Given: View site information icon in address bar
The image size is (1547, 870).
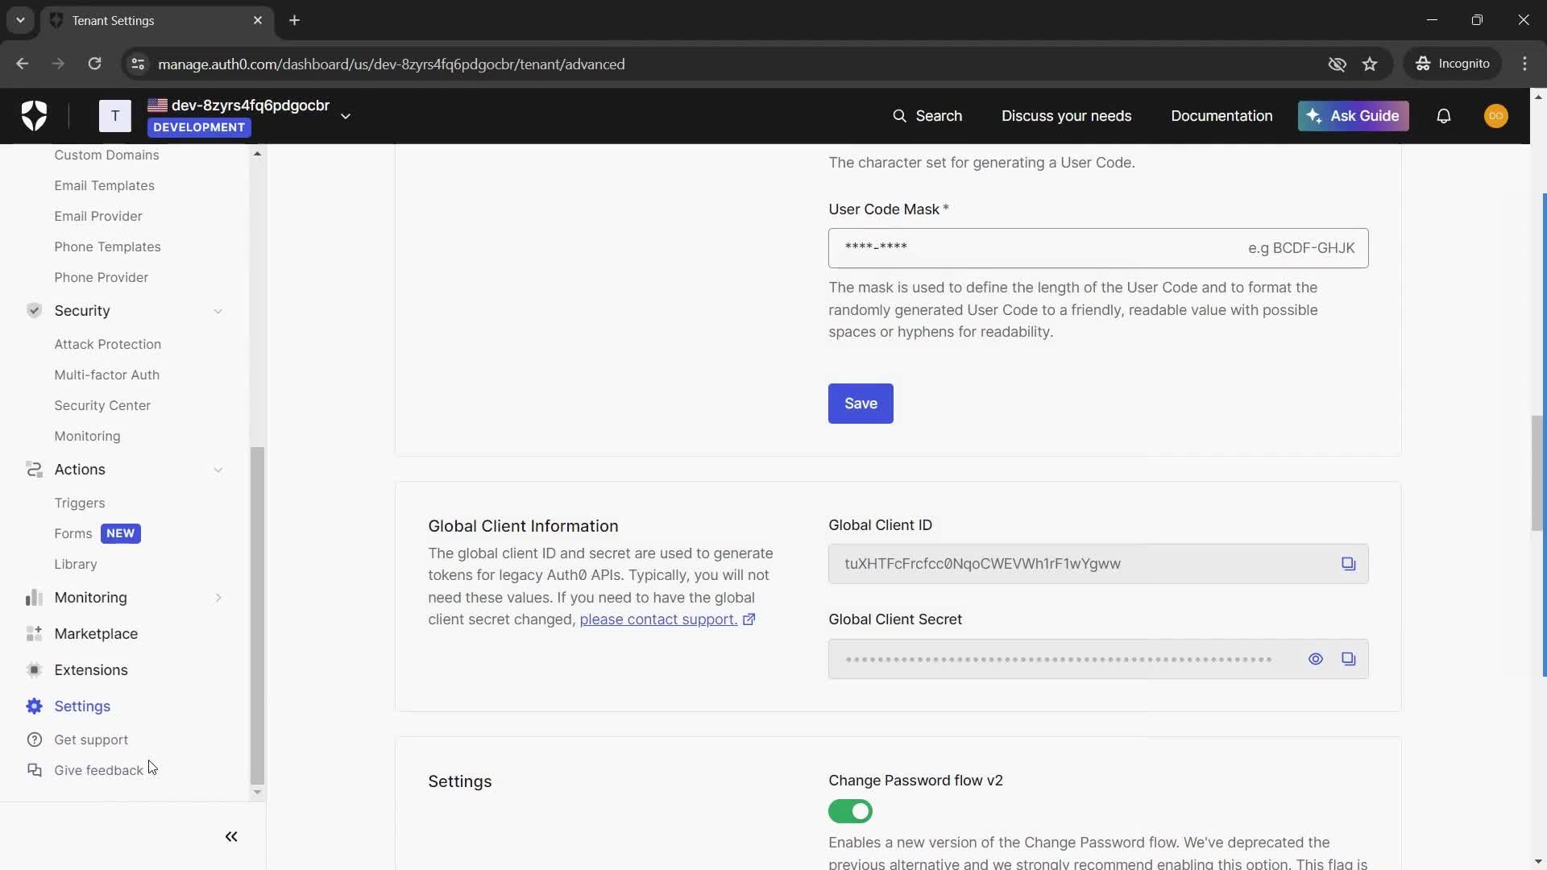Looking at the screenshot, I should [138, 64].
